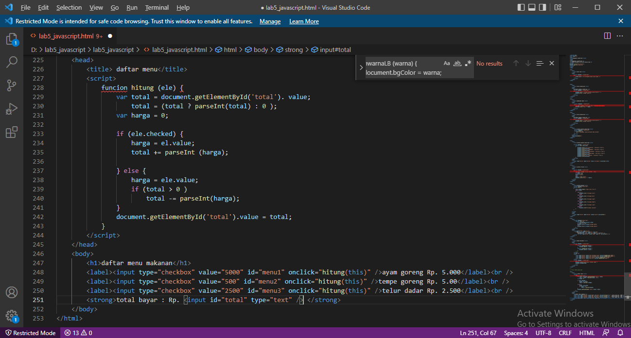Viewport: 631px width, 338px height.
Task: Open the Terminal menu
Action: pyautogui.click(x=157, y=7)
